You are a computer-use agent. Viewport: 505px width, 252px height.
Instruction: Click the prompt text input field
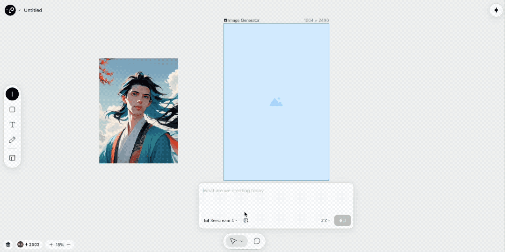tap(276, 198)
